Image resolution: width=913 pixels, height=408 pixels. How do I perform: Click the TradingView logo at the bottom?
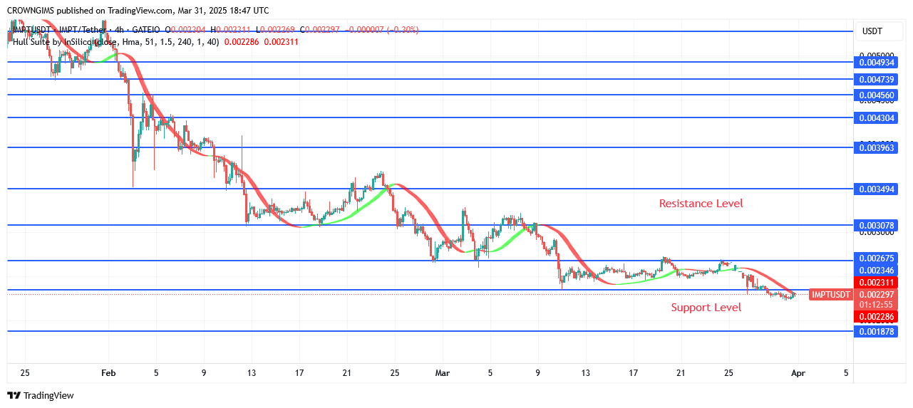pos(41,395)
